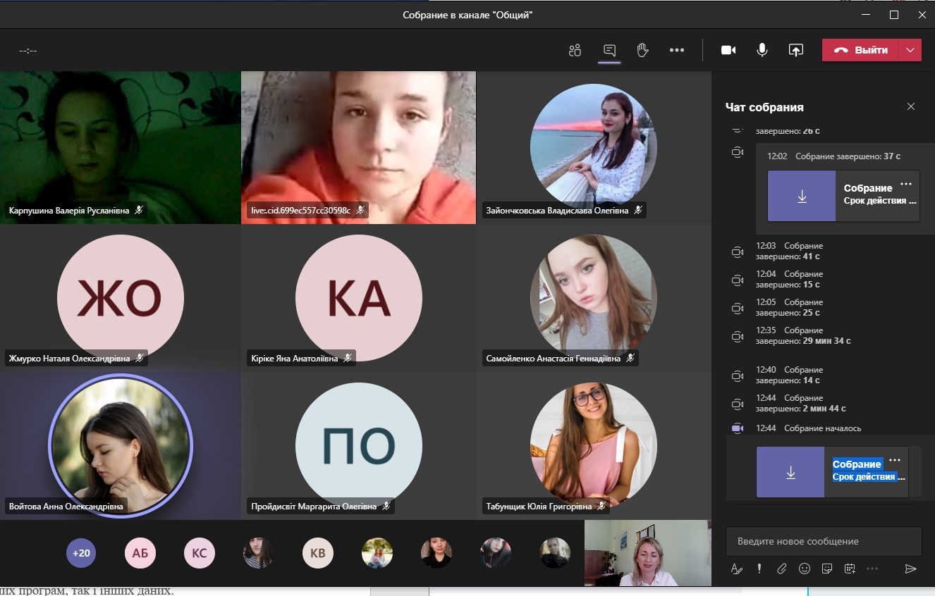Click the red Выйти leave button
This screenshot has height=596, width=935.
860,50
